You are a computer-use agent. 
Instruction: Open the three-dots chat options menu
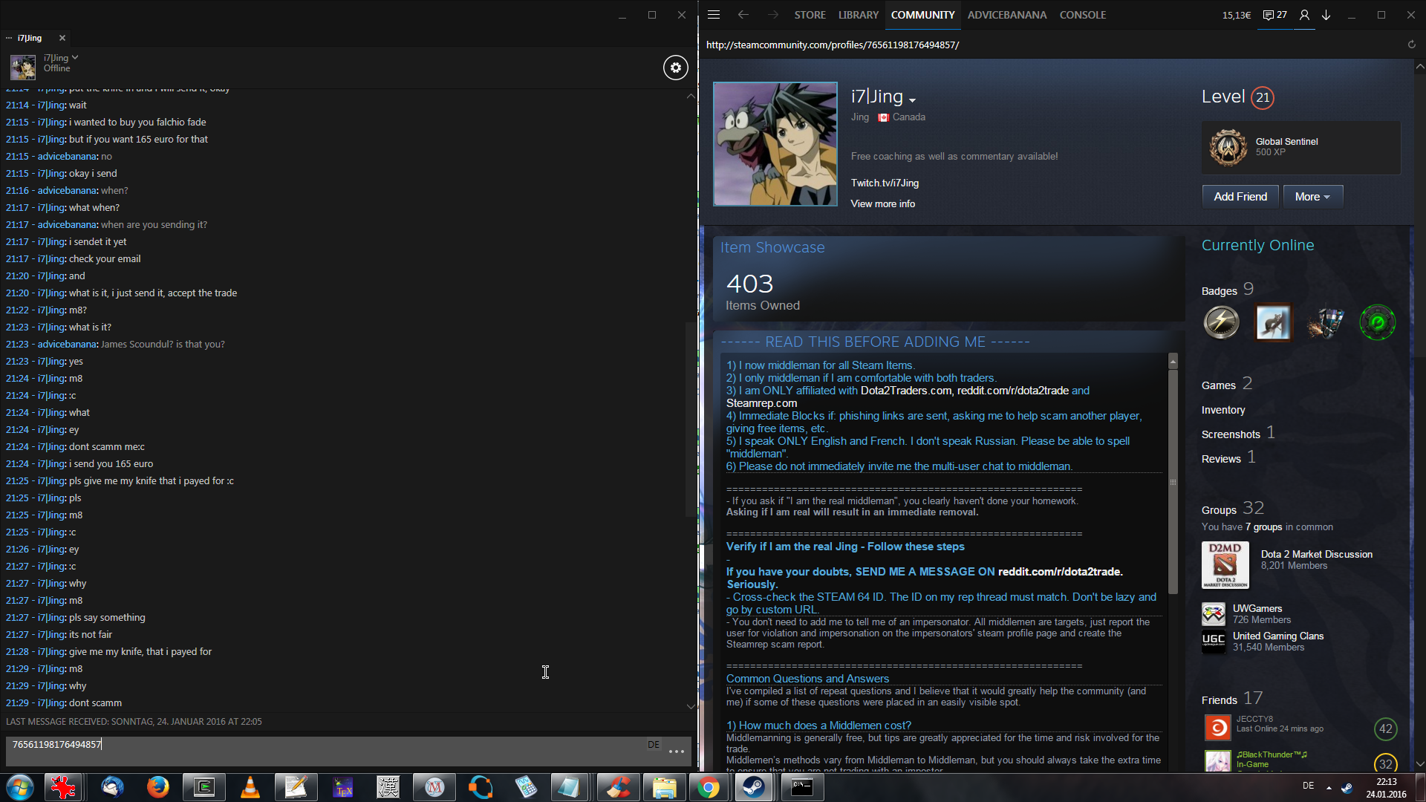point(676,752)
